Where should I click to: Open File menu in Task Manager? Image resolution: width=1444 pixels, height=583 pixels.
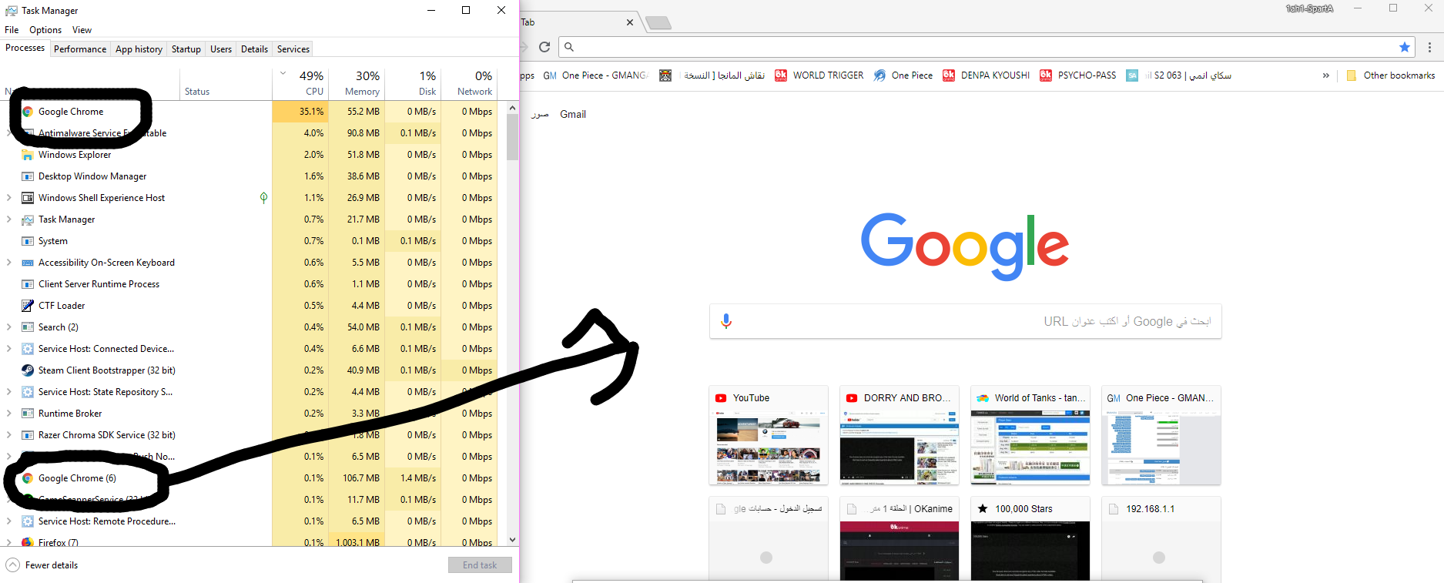[12, 30]
